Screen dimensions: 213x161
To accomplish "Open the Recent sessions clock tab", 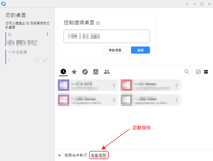I will tap(63, 72).
